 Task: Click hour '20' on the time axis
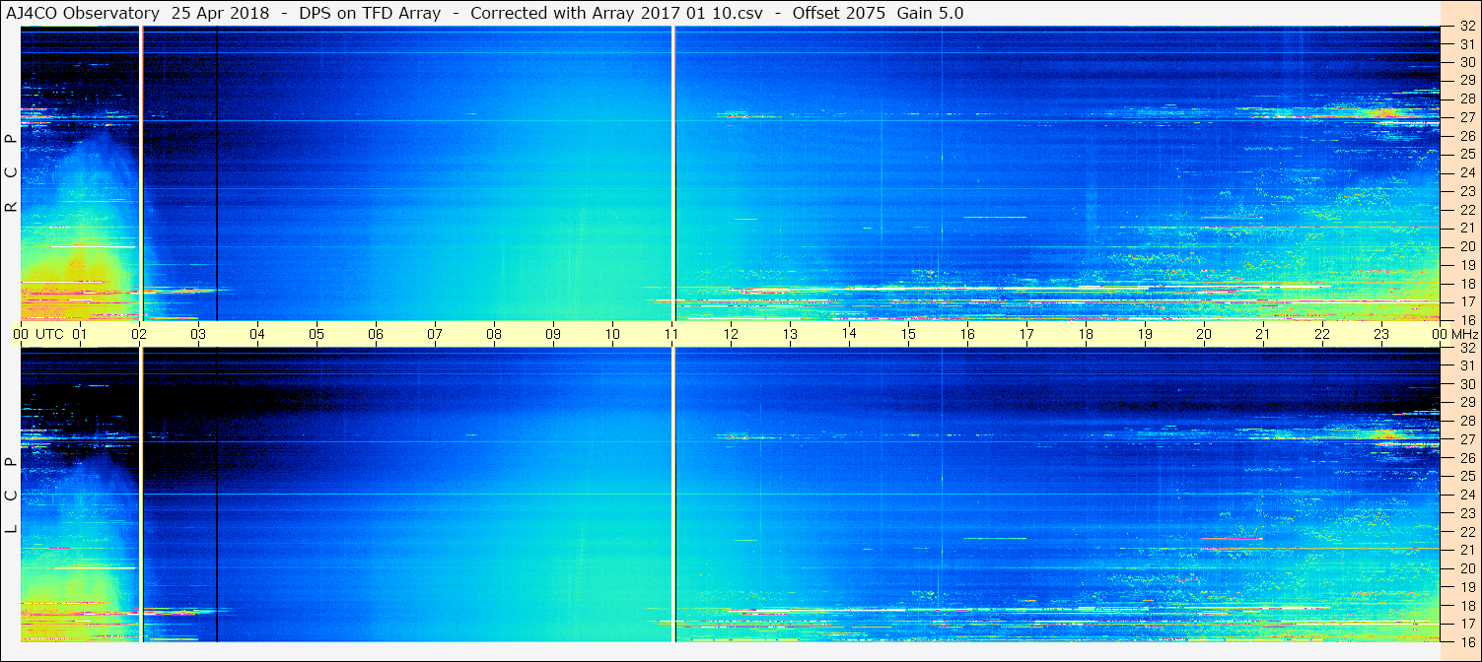pyautogui.click(x=1204, y=334)
